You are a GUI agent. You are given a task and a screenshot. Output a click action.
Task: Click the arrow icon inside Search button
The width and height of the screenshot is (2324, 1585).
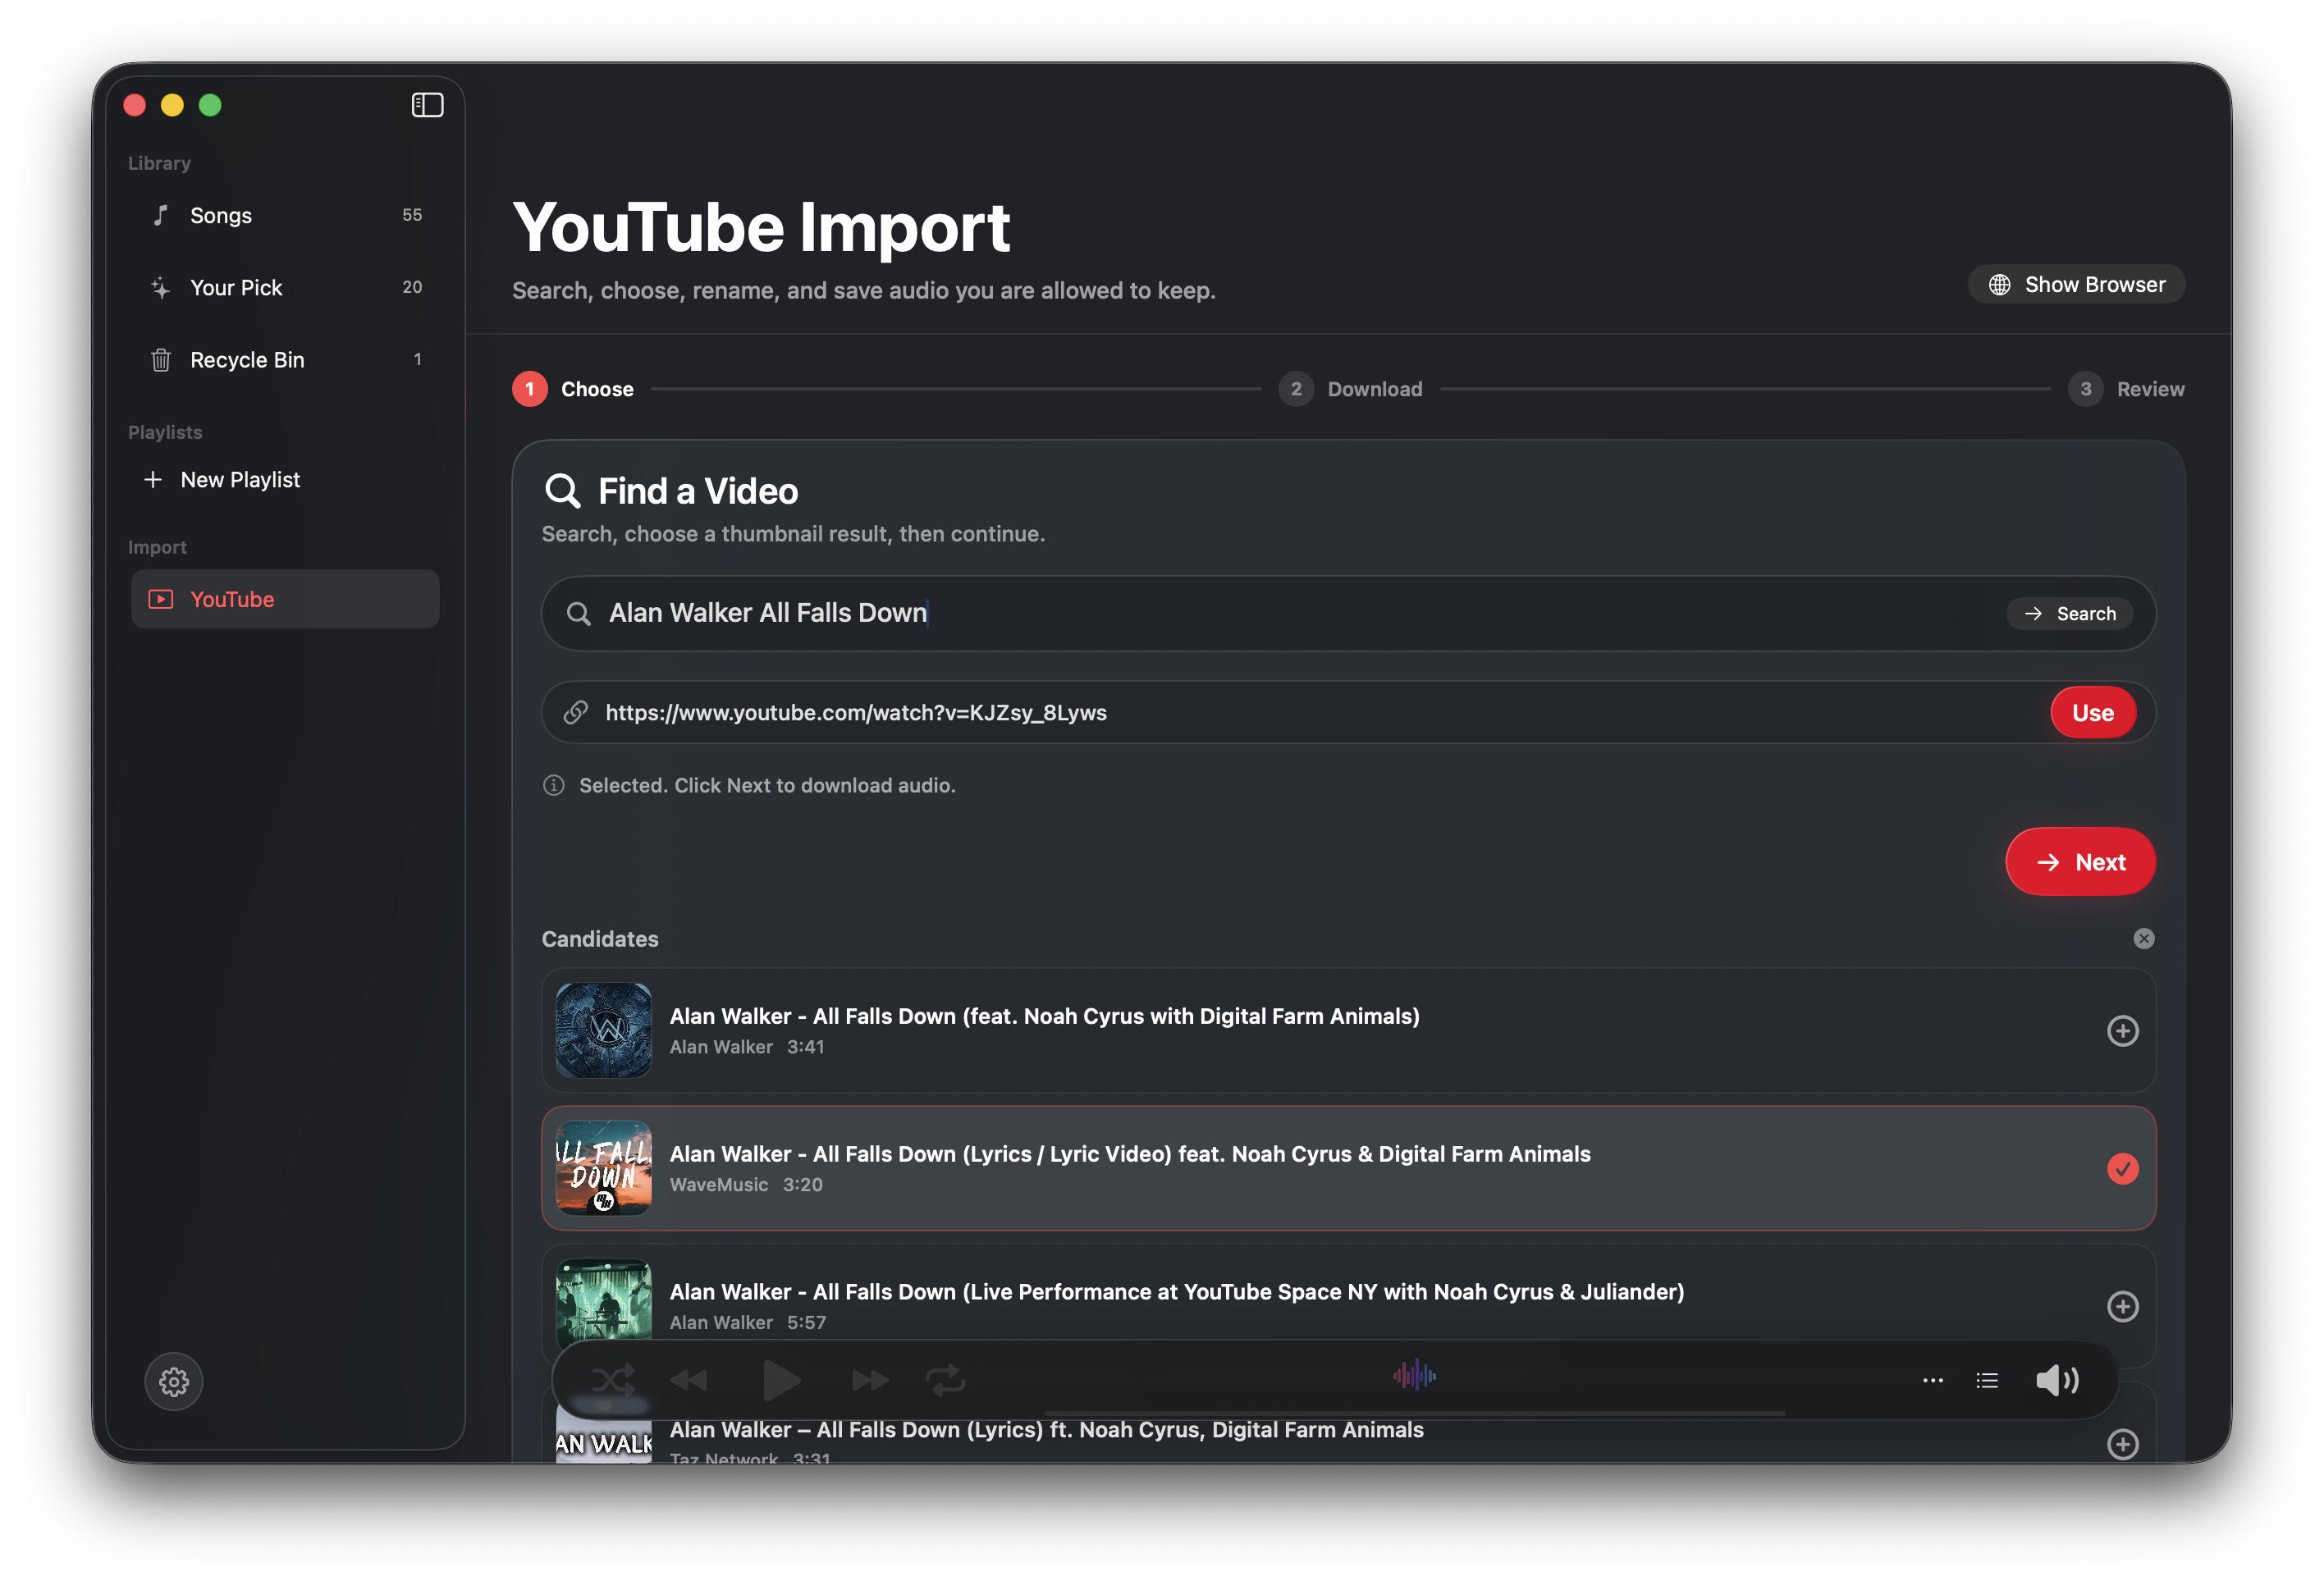[2033, 614]
